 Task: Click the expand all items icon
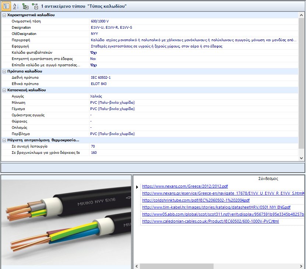click(25, 6)
